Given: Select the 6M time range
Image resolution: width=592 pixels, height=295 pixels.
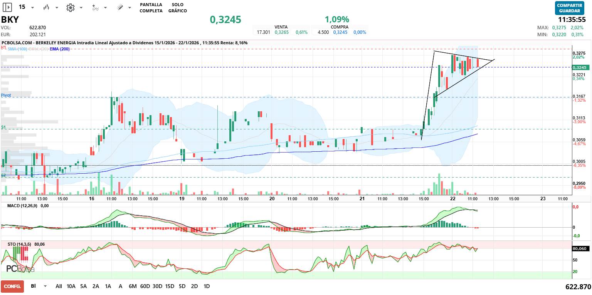Looking at the screenshot, I should pos(133,286).
